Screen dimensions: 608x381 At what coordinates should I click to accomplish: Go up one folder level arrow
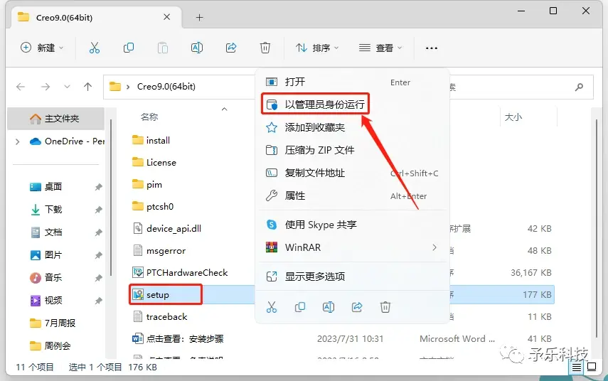88,87
